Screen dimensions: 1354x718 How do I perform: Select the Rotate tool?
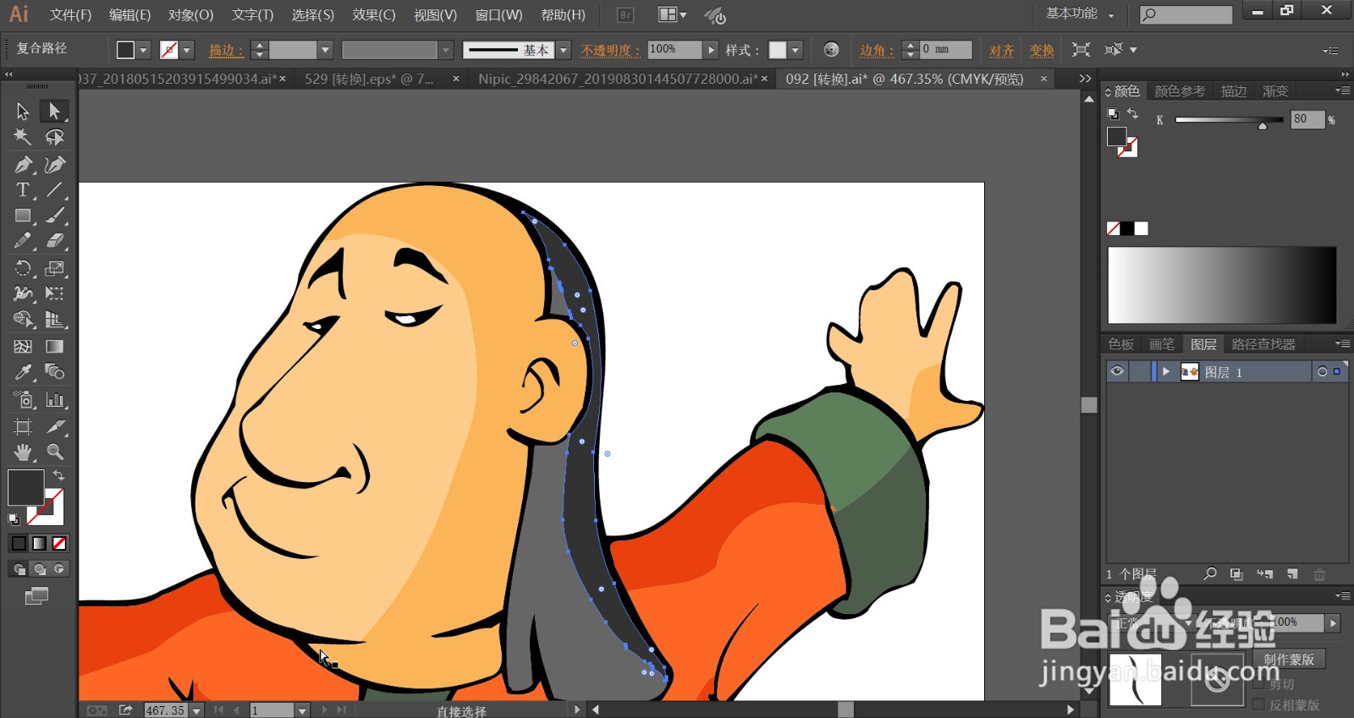[23, 268]
